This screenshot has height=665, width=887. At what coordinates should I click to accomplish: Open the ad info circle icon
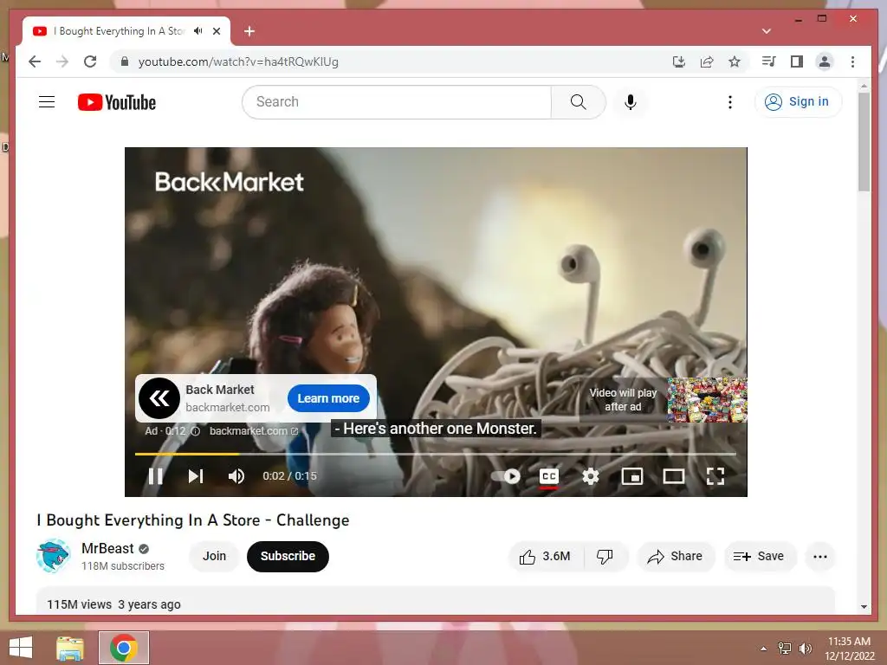(x=195, y=431)
